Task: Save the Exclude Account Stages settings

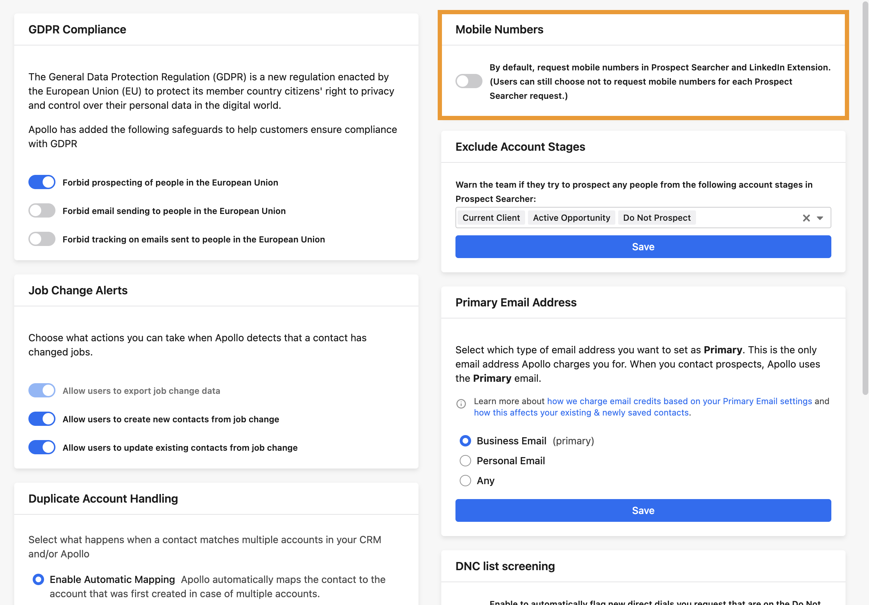Action: coord(643,247)
